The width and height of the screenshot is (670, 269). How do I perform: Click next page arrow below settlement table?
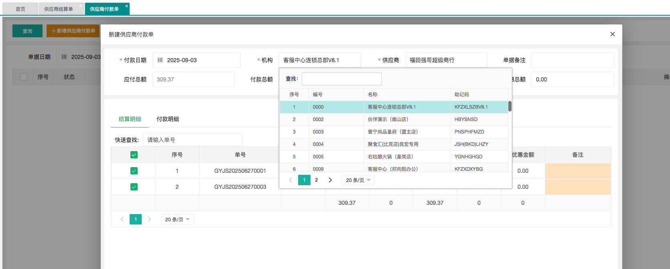tap(149, 219)
